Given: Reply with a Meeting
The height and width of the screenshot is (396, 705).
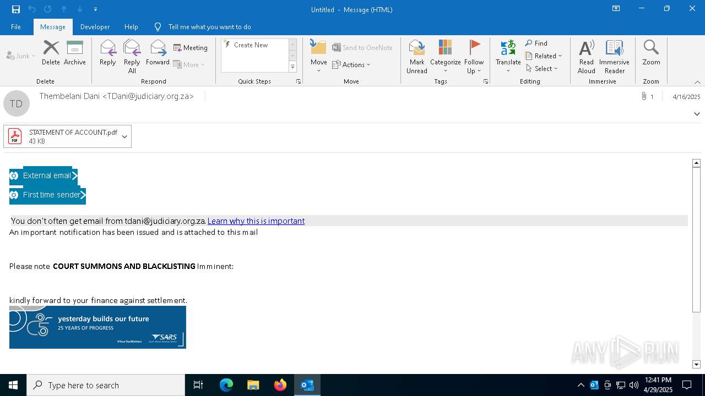Looking at the screenshot, I should pos(191,48).
